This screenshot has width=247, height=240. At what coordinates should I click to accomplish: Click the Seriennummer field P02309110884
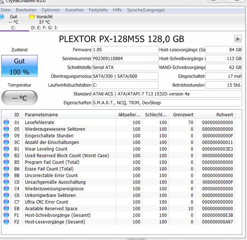[x=125, y=59]
